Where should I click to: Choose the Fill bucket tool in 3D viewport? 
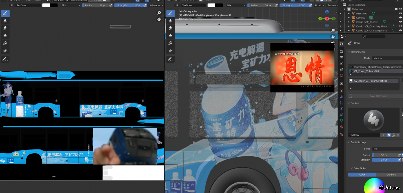(170, 43)
